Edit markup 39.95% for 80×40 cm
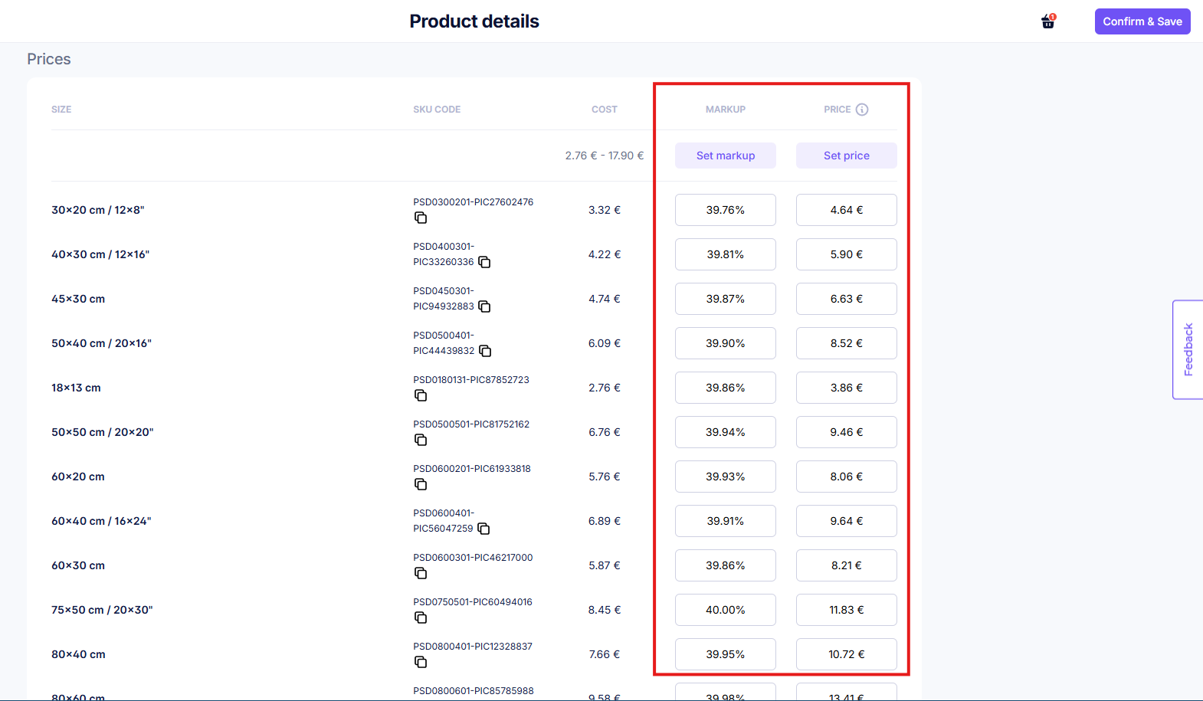The image size is (1203, 701). pos(726,654)
